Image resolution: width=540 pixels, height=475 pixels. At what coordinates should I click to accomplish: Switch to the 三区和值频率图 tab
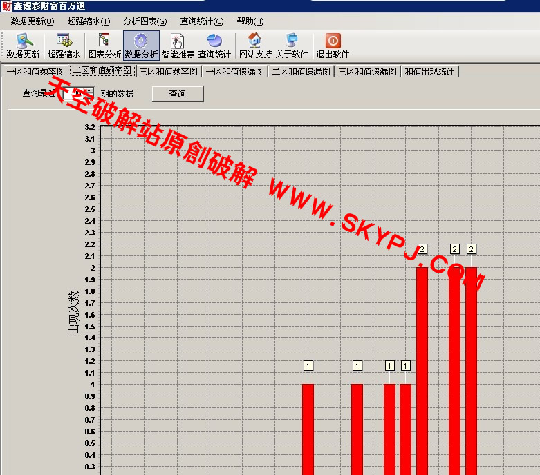pyautogui.click(x=169, y=71)
